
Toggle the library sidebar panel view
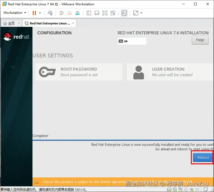[x=89, y=13]
